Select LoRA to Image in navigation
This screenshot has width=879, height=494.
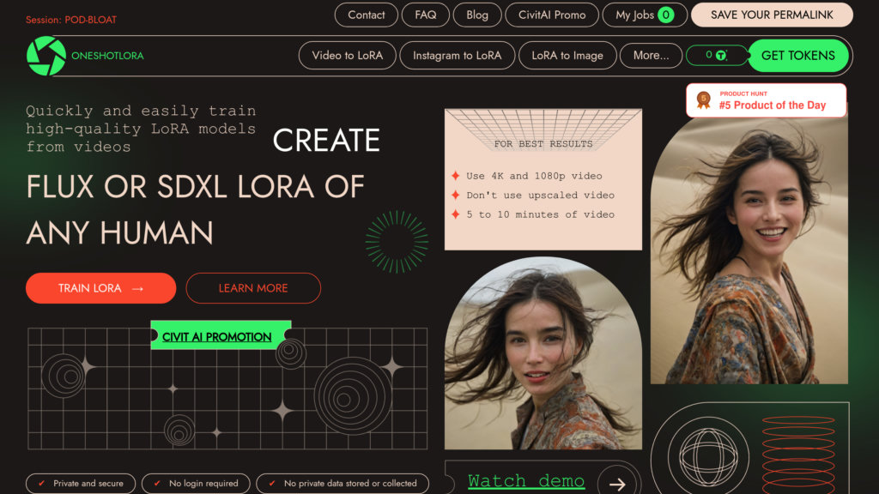(x=567, y=56)
